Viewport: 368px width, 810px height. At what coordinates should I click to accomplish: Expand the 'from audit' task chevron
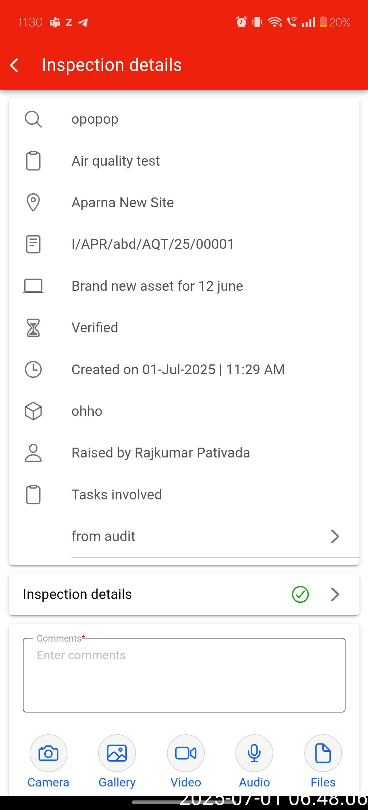coord(335,536)
